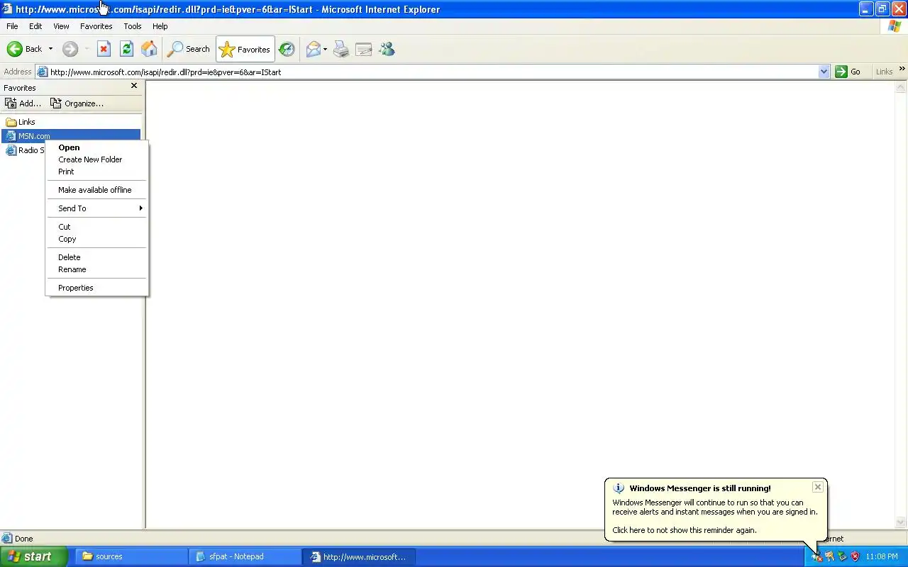Click the IE icon in title bar
Screen dimensions: 908x567
click(x=7, y=9)
